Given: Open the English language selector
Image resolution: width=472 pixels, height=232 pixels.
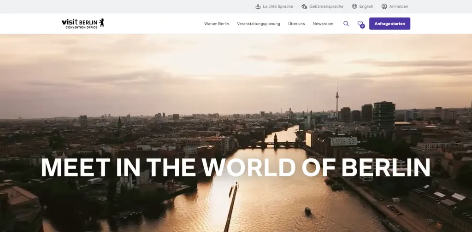Looking at the screenshot, I should tap(366, 6).
